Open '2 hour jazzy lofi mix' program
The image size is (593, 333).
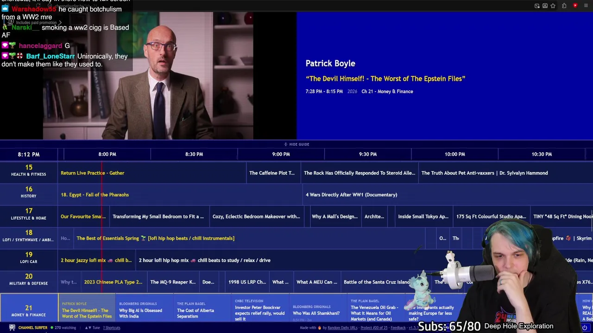(96, 260)
